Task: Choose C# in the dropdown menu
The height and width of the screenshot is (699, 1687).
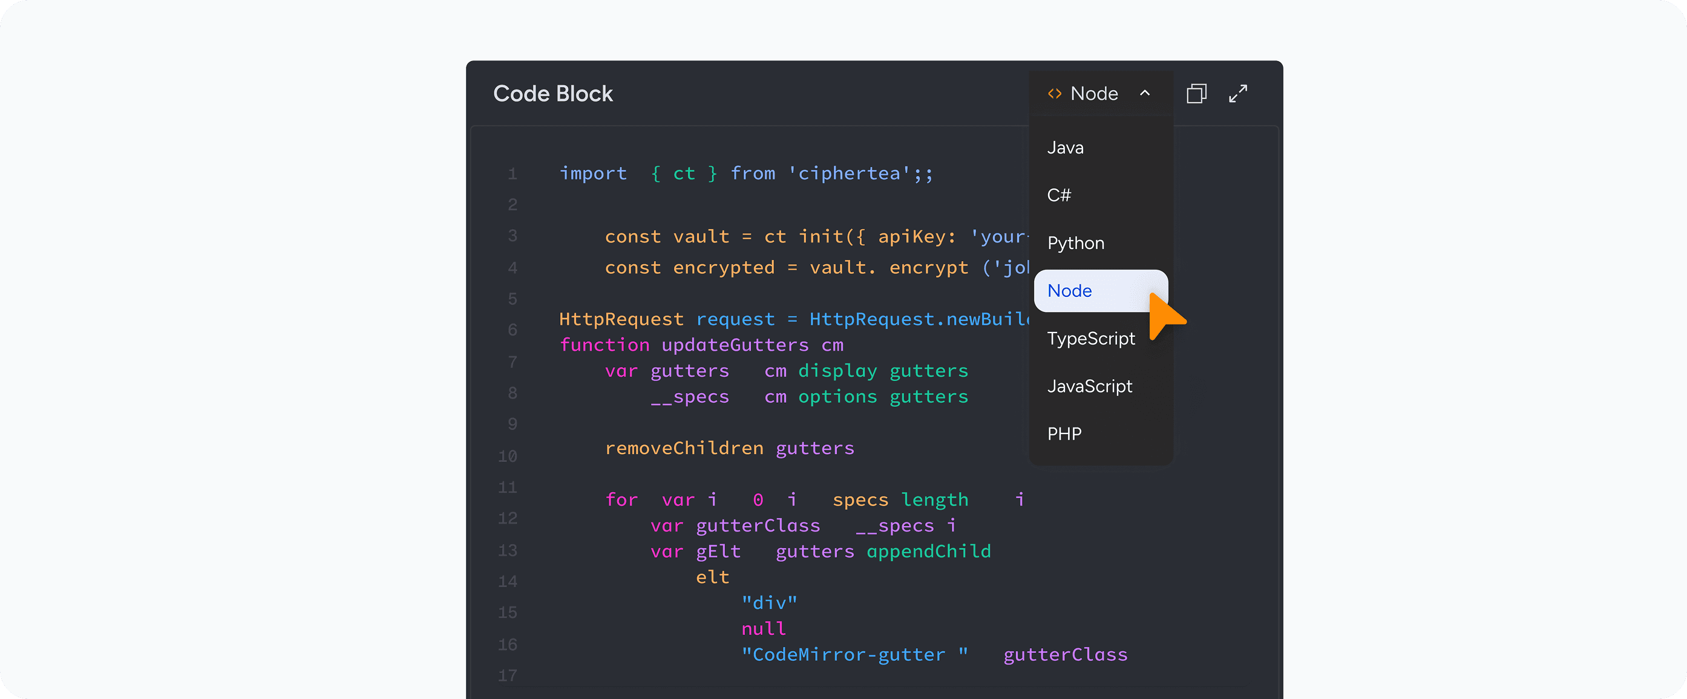Action: coord(1059,195)
